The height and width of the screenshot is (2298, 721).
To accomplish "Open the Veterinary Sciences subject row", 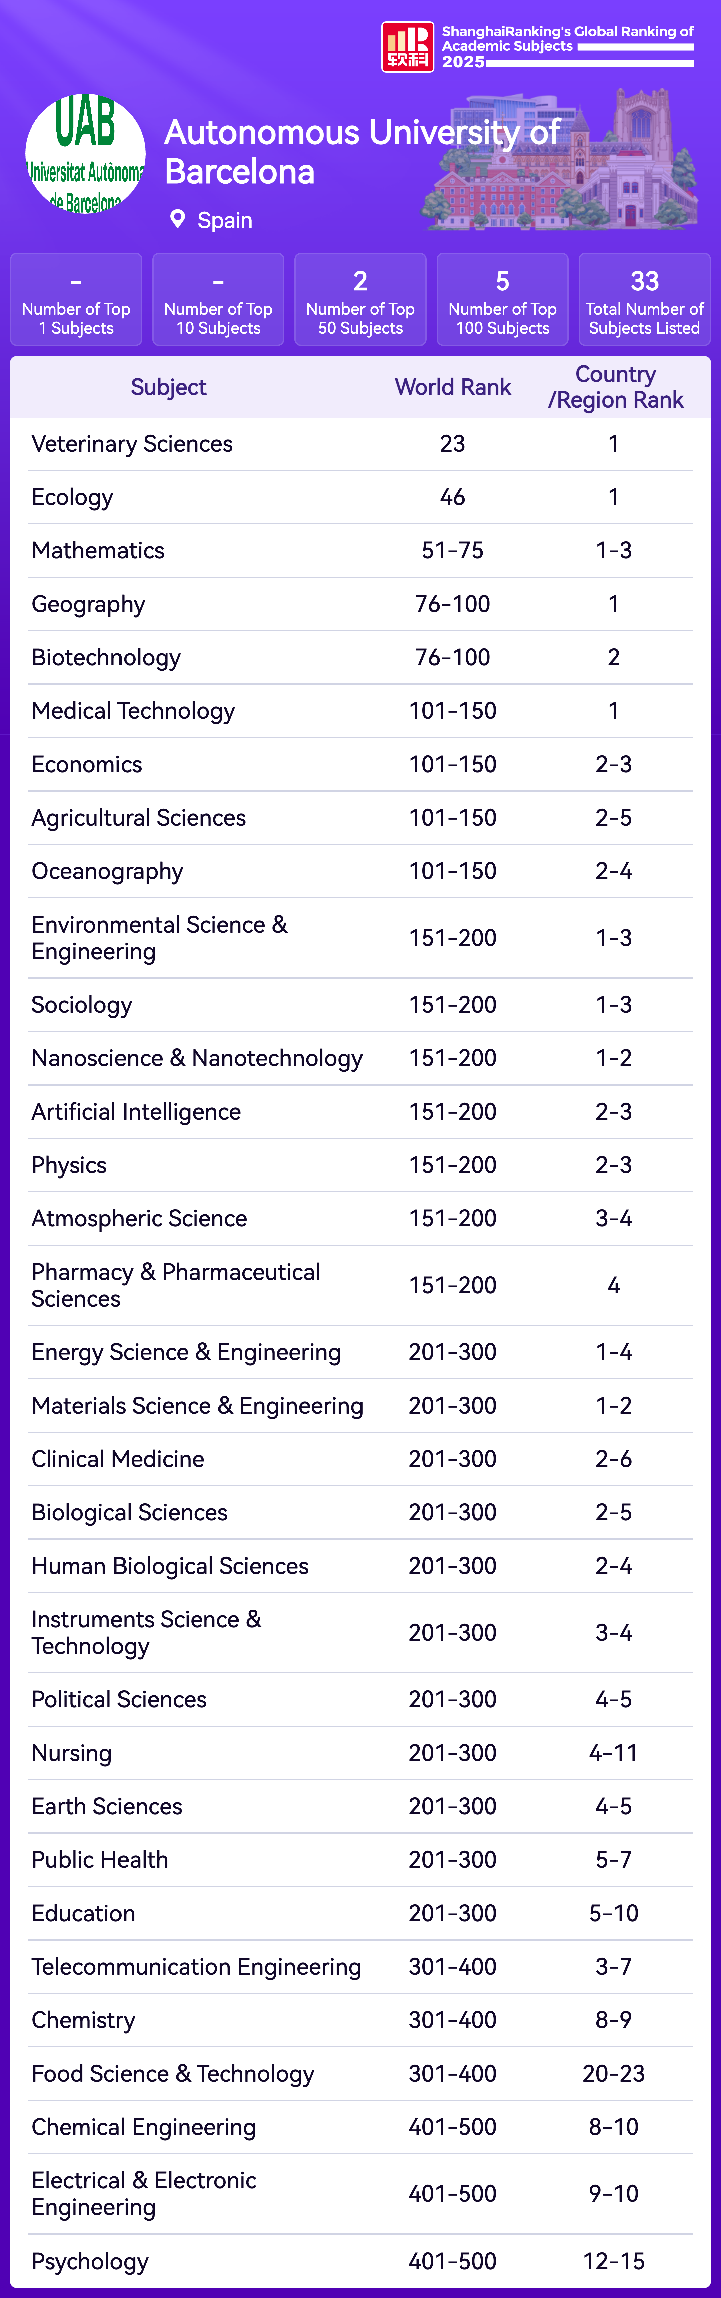I will click(132, 443).
